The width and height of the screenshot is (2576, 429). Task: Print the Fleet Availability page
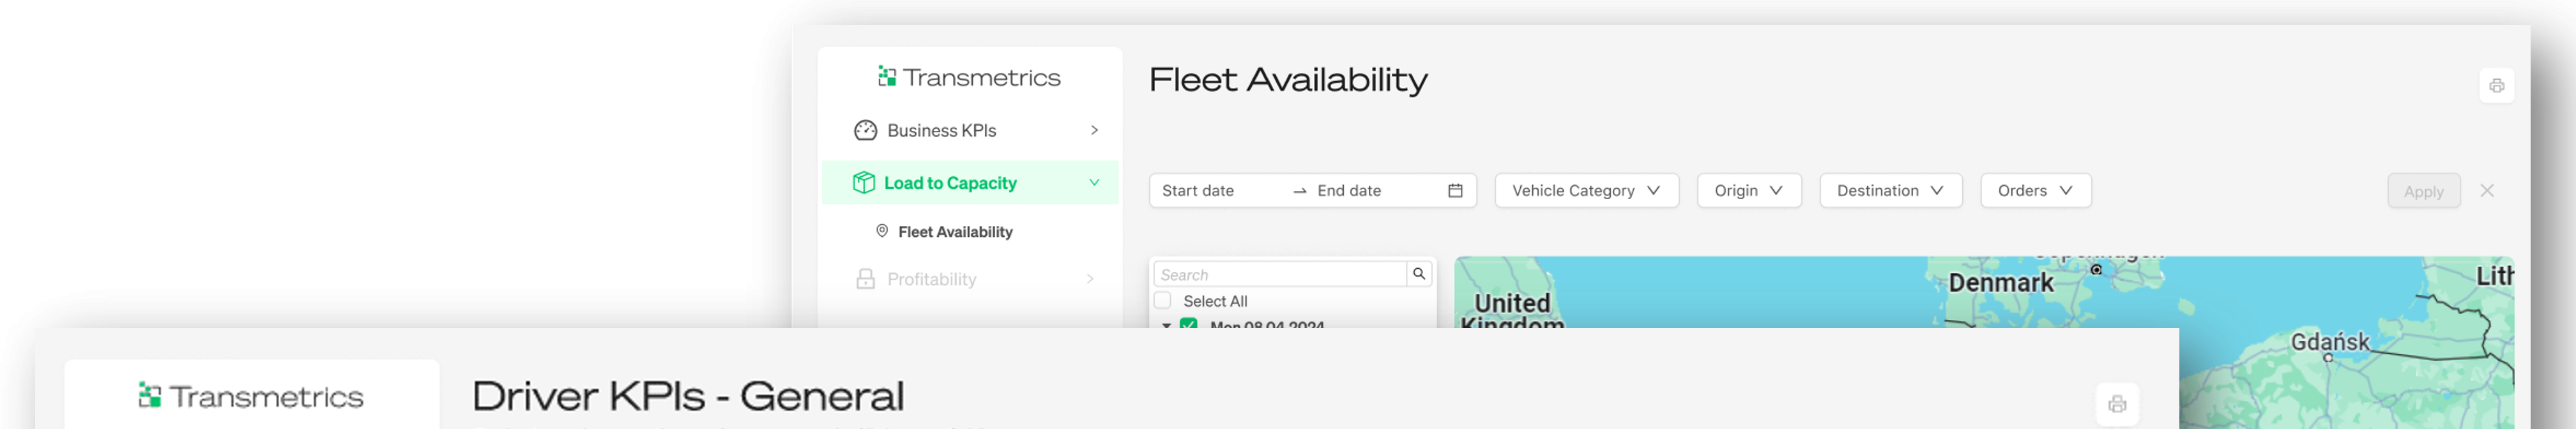point(2496,86)
